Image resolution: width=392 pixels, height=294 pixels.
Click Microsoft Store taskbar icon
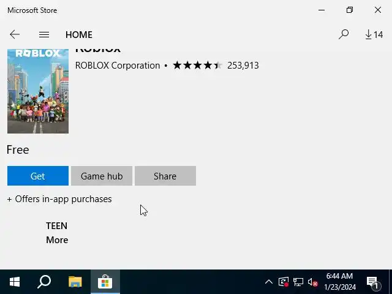(x=105, y=282)
